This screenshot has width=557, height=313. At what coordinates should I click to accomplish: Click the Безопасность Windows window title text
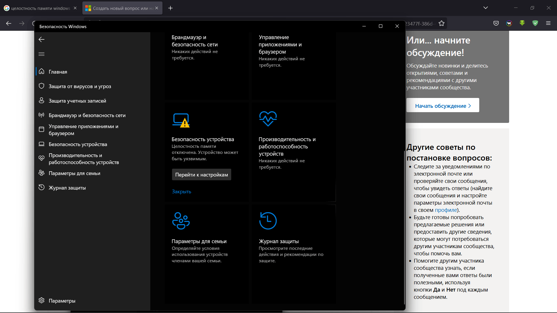tap(63, 26)
